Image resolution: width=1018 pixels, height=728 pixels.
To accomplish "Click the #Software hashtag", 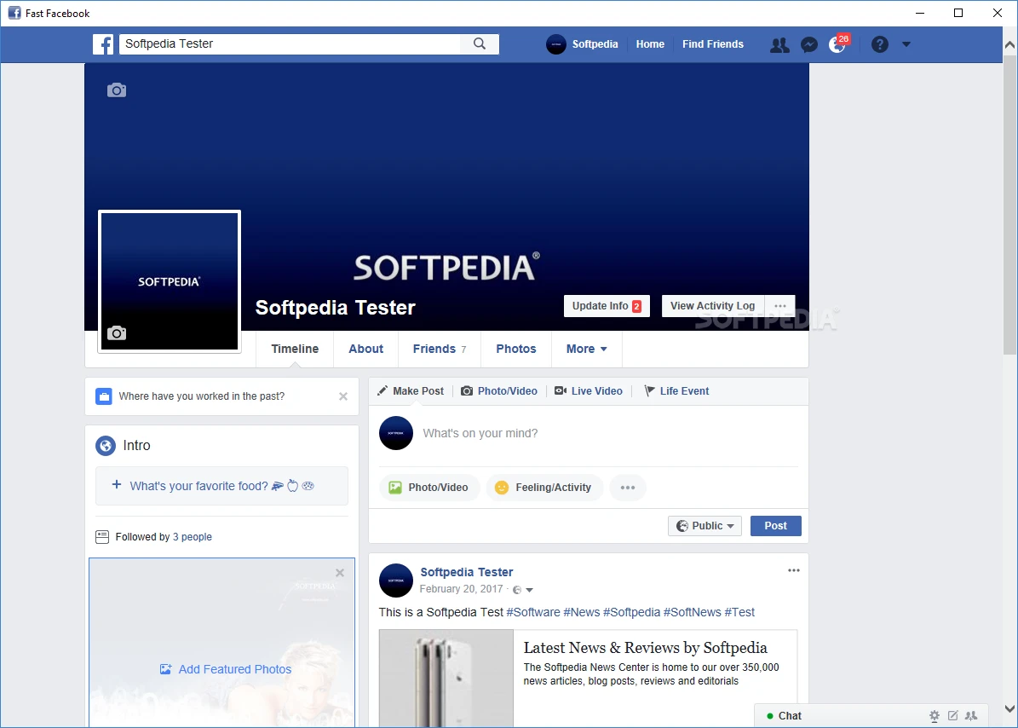I will click(533, 612).
